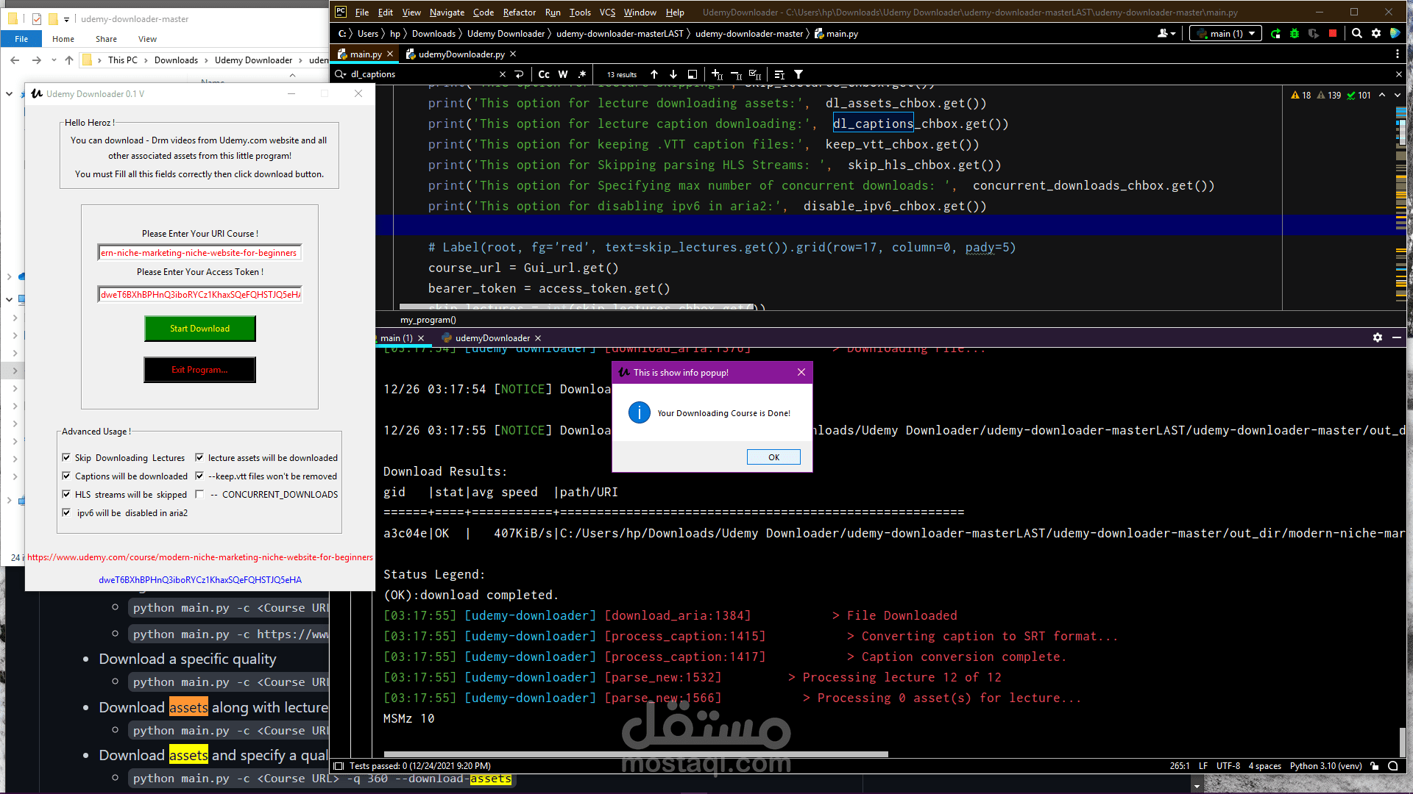Click the green Debug bug icon
This screenshot has width=1413, height=794.
point(1295,33)
